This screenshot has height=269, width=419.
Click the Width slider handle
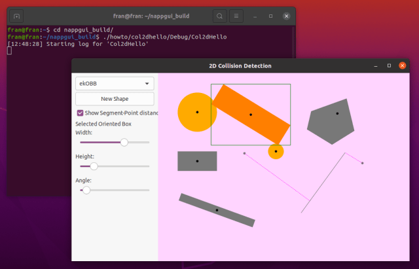(124, 142)
